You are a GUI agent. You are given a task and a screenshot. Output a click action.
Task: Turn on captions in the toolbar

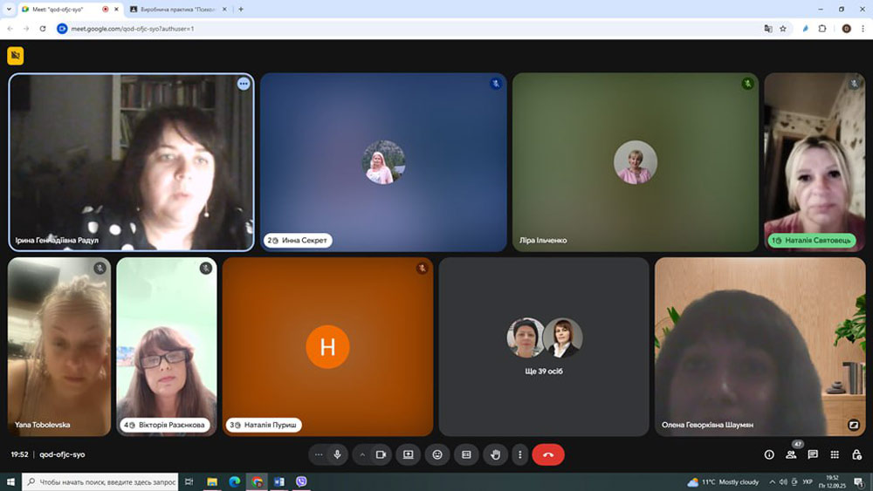[x=466, y=454]
